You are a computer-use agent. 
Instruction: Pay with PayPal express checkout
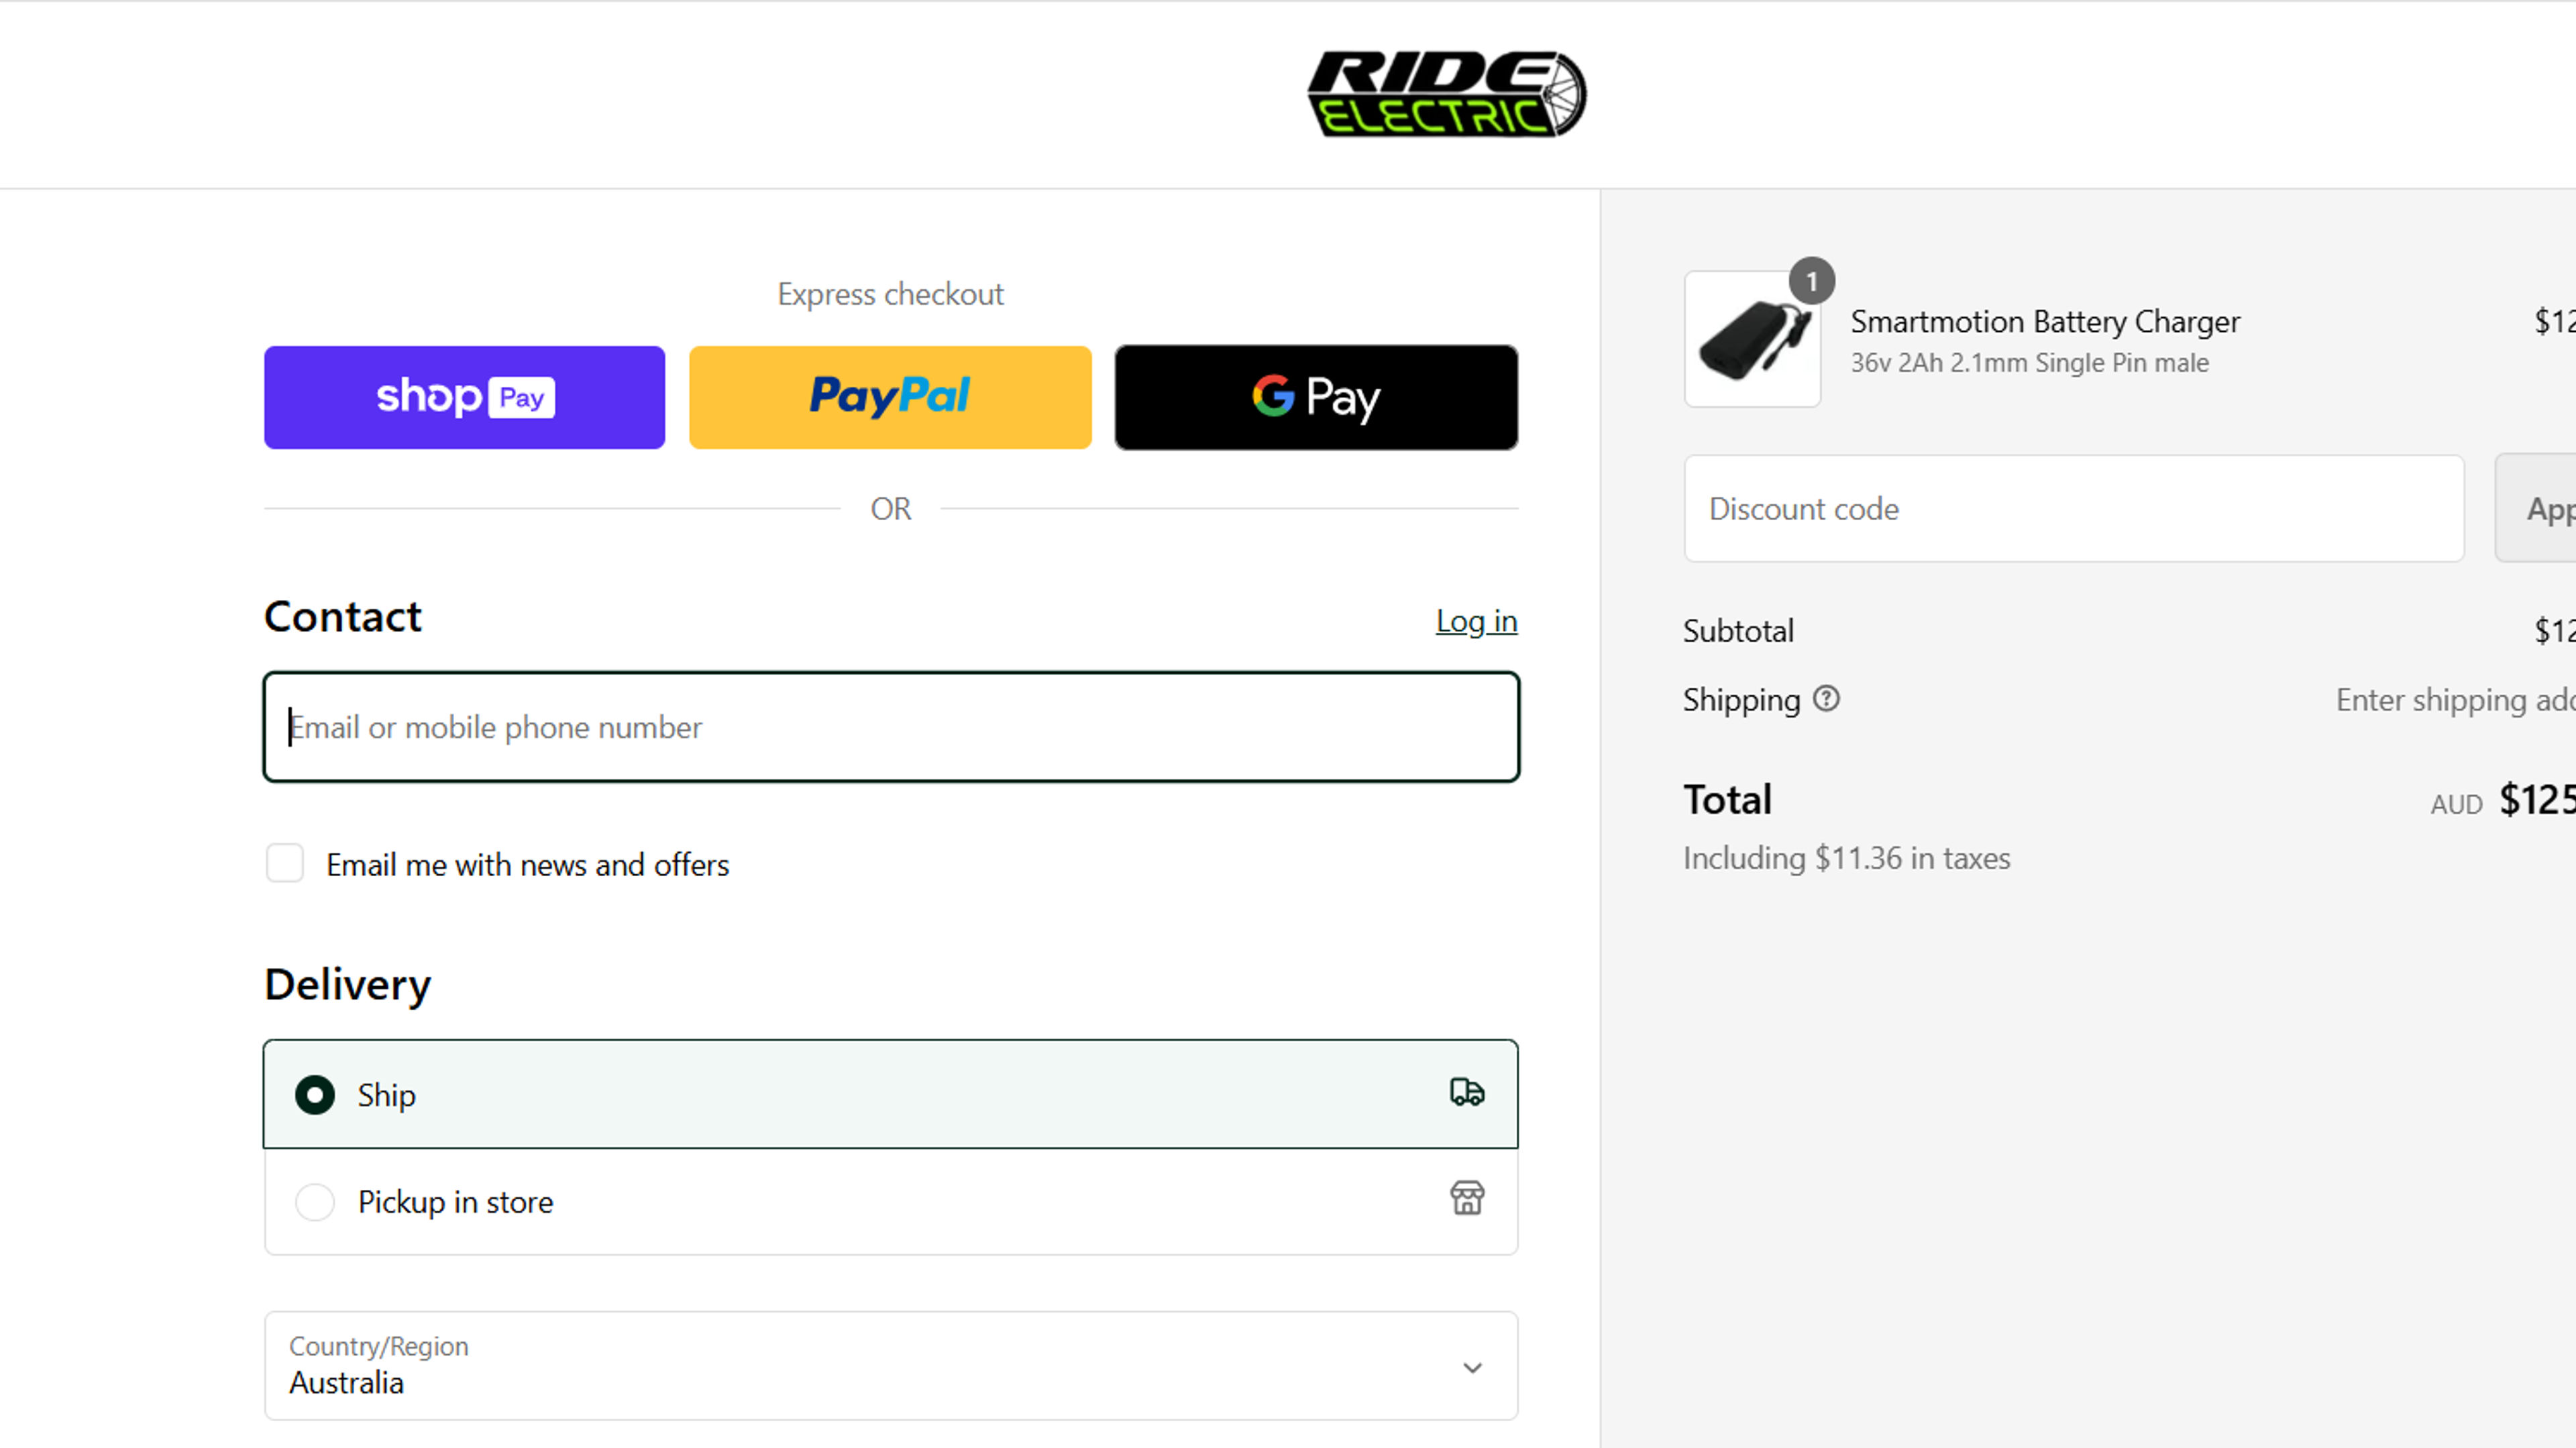pyautogui.click(x=890, y=398)
